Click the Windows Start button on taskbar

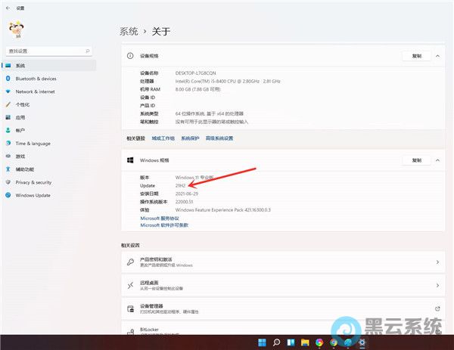[262, 342]
